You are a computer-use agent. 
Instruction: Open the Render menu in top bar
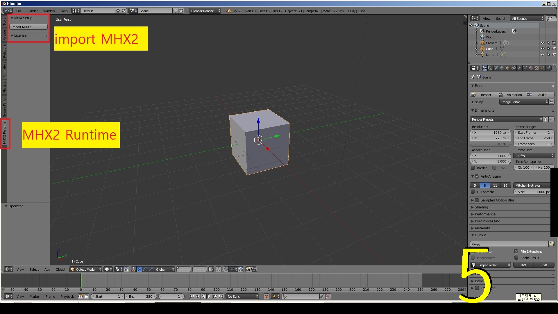[32, 11]
